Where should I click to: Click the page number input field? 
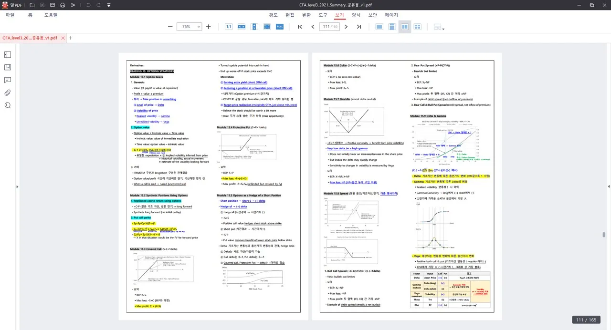point(329,27)
